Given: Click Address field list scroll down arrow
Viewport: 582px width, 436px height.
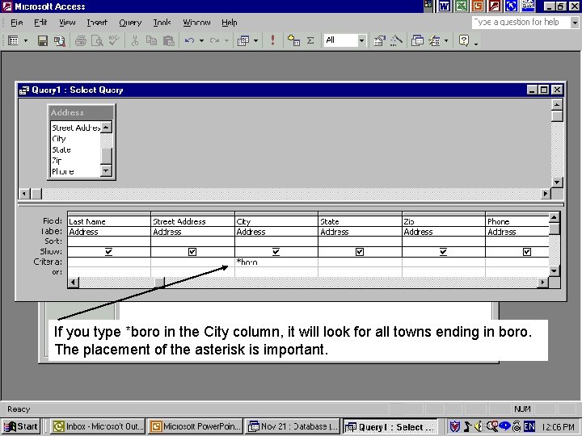Looking at the screenshot, I should [106, 170].
